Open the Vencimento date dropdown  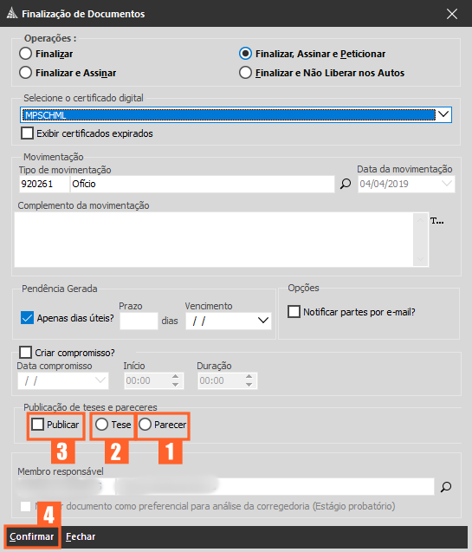point(263,321)
